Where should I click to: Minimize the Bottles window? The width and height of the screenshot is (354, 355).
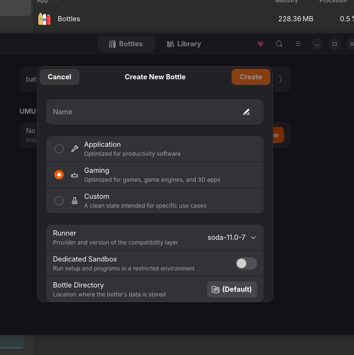coord(317,44)
